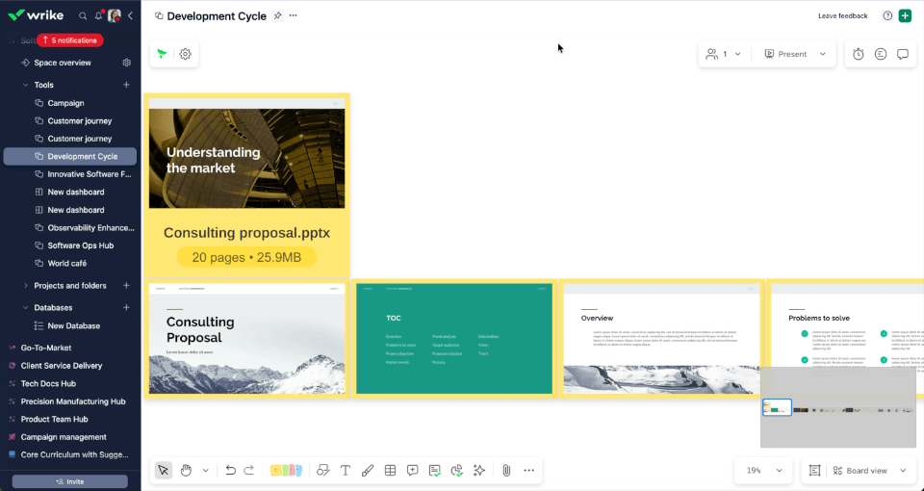
Task: Insert a table from the toolbar
Action: [x=390, y=471]
